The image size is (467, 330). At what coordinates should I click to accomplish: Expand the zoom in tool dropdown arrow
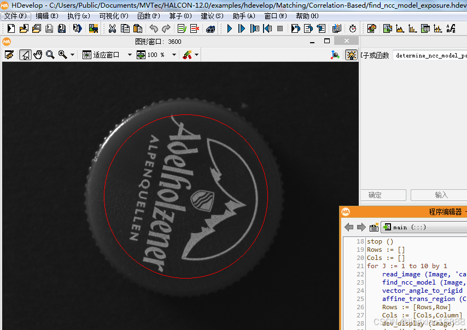[72, 55]
